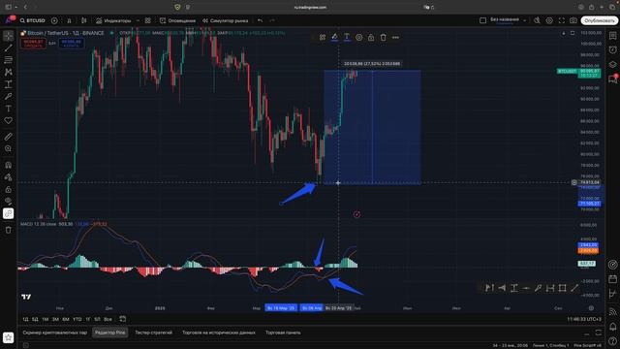Open fill color picker in floating toolbar
The height and width of the screenshot is (349, 620).
pos(334,37)
